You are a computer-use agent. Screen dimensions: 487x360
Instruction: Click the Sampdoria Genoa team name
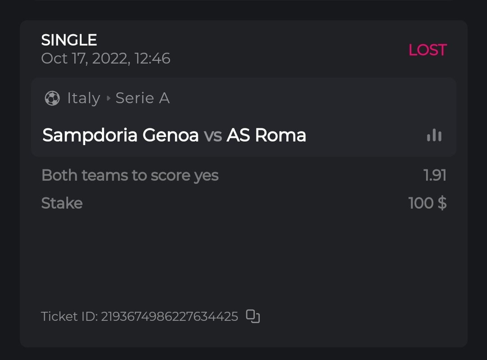click(120, 135)
